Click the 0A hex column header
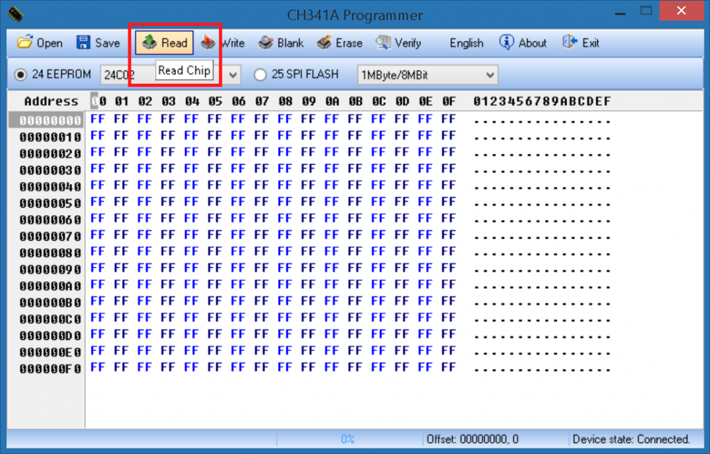Screen dimensions: 710x454 tap(332, 101)
